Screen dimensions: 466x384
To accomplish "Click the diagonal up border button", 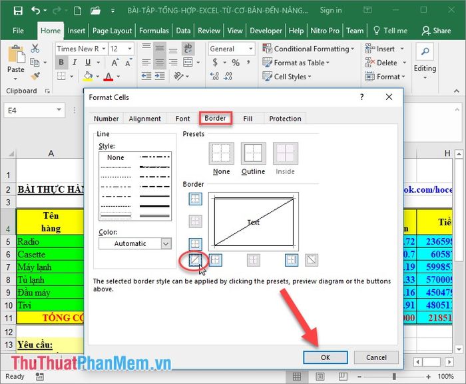I will pyautogui.click(x=196, y=260).
